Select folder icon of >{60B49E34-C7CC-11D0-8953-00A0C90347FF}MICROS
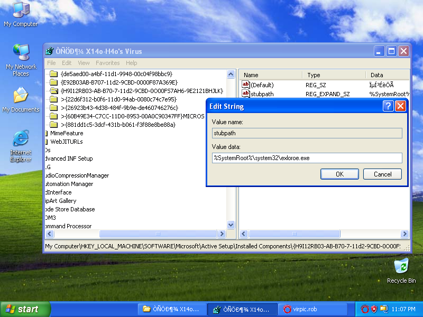423x317 pixels. 54,116
